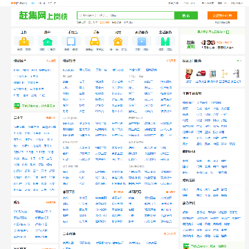This screenshot has width=249, height=249.
Task: Click the green banner link above avatars
Action: click(212, 32)
